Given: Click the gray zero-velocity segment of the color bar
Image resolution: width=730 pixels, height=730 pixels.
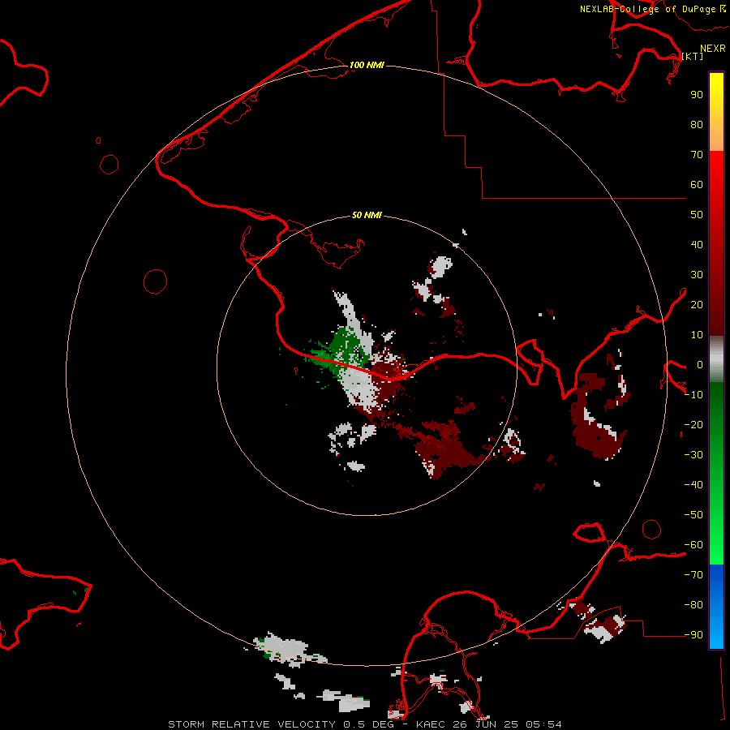Looking at the screenshot, I should (716, 359).
